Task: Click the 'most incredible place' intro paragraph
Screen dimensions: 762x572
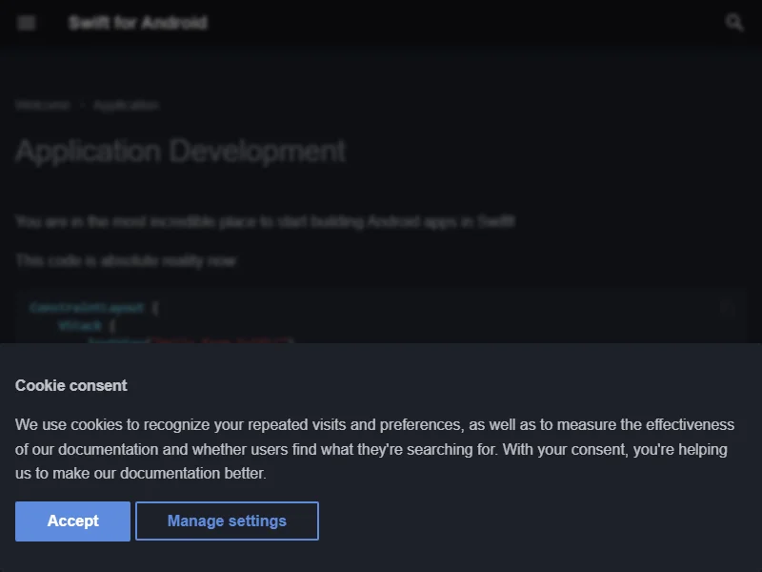Action: 265,221
